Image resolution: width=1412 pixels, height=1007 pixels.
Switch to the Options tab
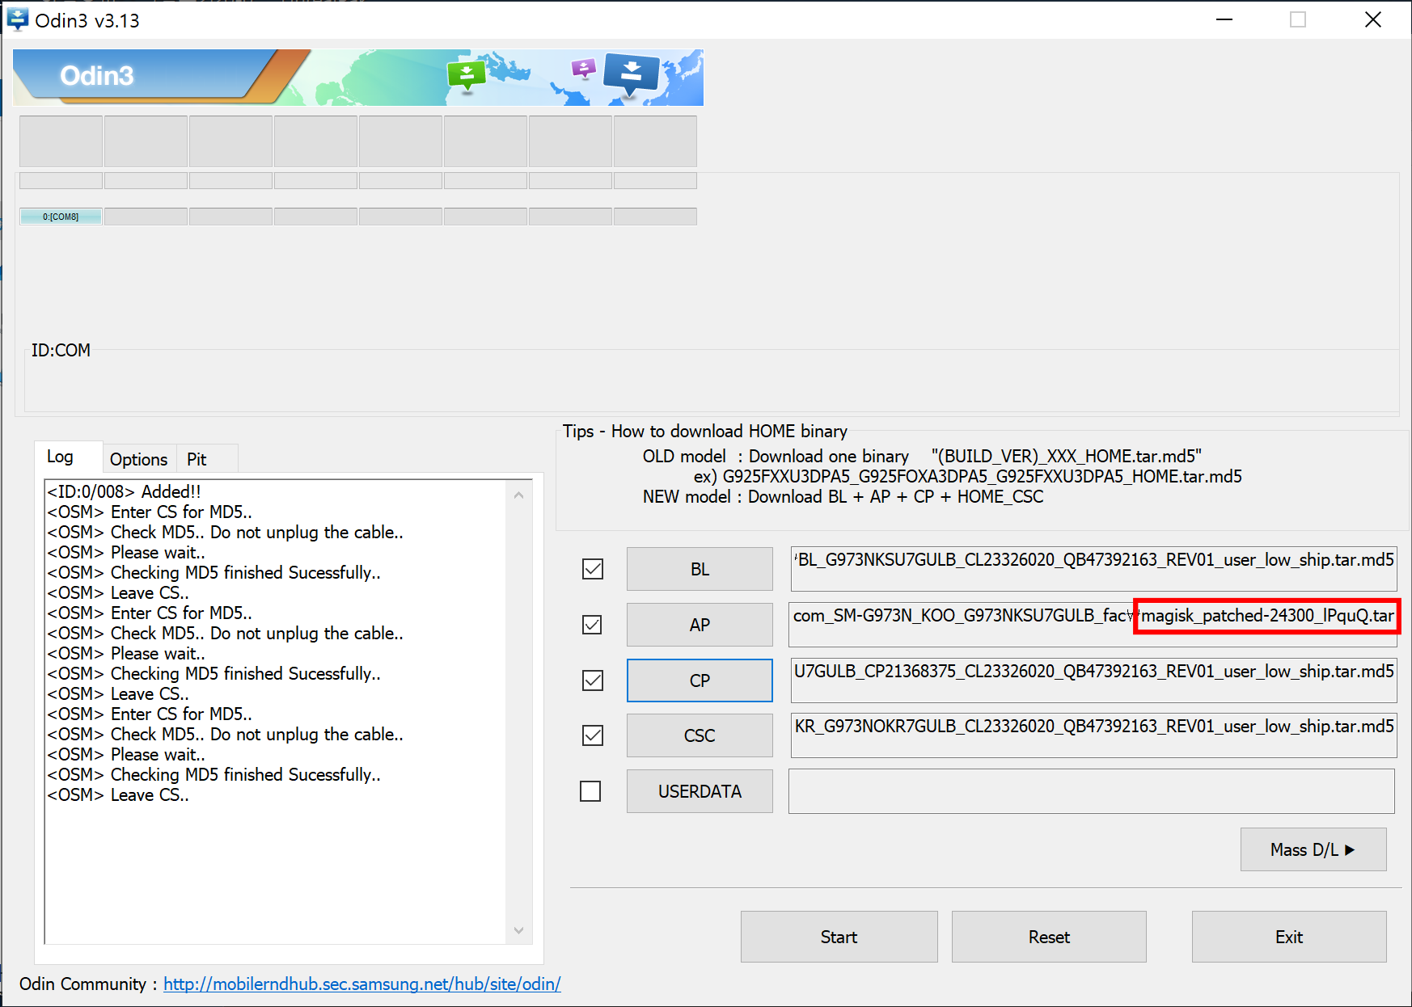tap(138, 459)
